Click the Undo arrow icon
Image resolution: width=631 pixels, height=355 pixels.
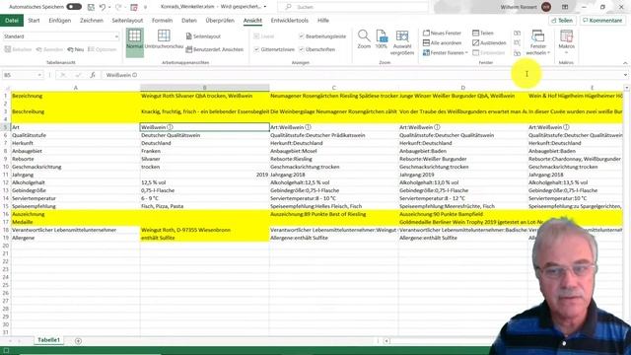103,7
